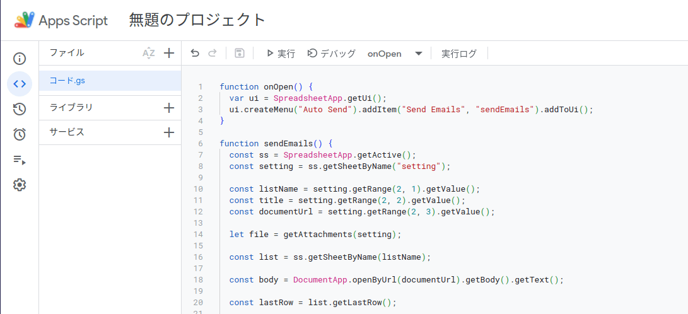This screenshot has height=314, width=688.
Task: Click the 'let file = getAttachments(setting)' line
Action: tap(315, 234)
